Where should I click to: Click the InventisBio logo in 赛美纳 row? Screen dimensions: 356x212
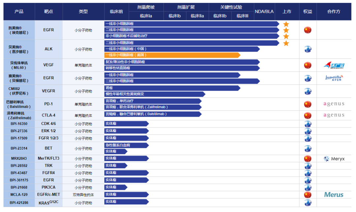334,78
